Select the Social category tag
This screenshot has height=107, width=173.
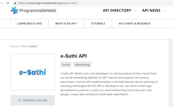coord(66,65)
